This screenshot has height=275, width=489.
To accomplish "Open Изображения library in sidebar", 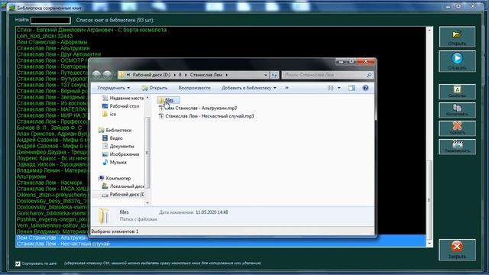I will (x=121, y=154).
